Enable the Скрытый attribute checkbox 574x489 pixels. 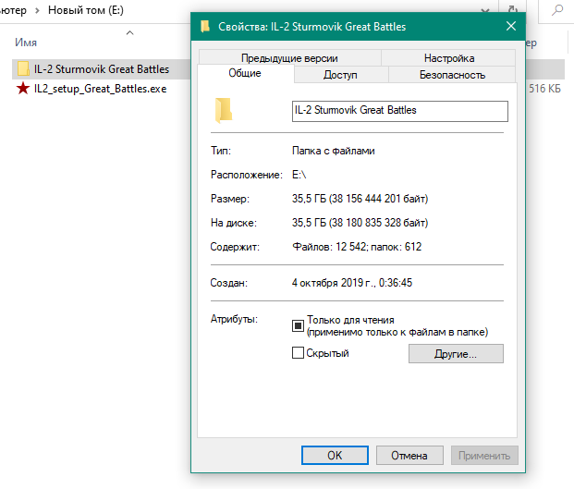click(298, 353)
